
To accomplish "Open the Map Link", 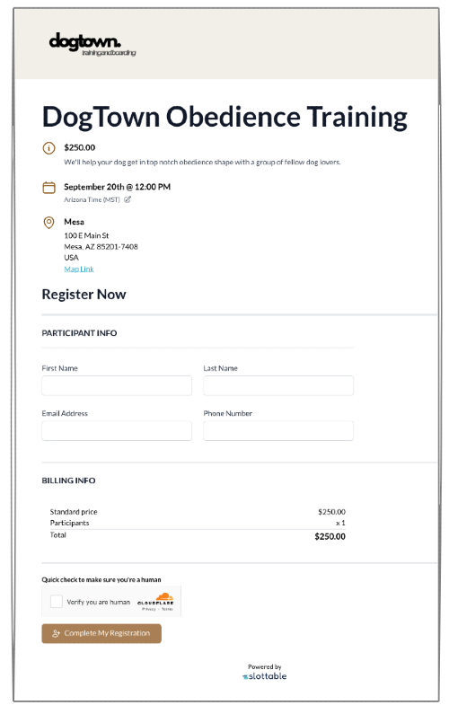I will pyautogui.click(x=79, y=269).
